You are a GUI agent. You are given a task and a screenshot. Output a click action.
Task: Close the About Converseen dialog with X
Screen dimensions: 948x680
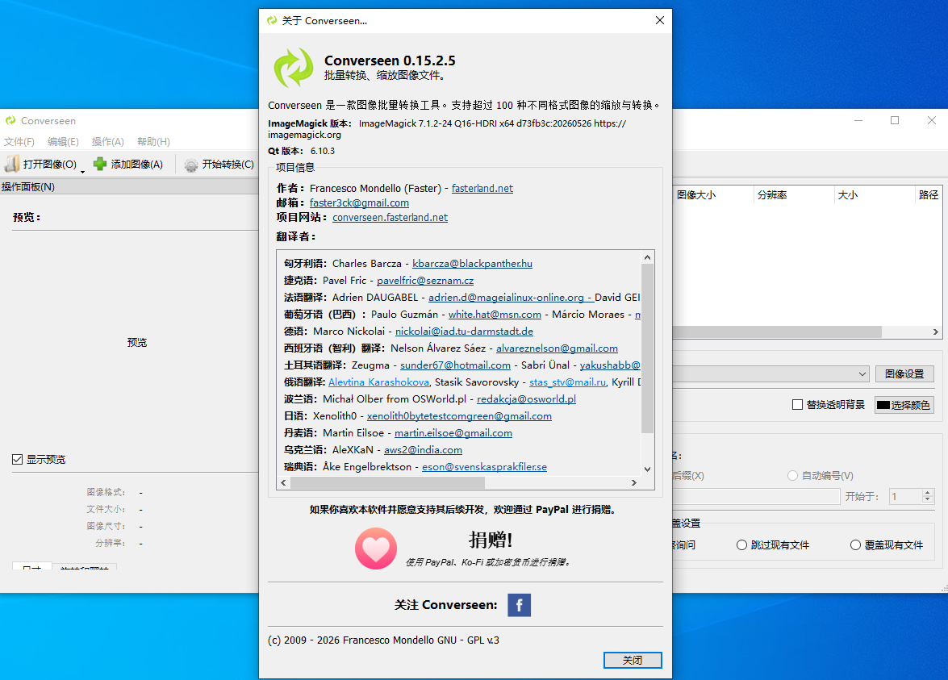coord(660,20)
